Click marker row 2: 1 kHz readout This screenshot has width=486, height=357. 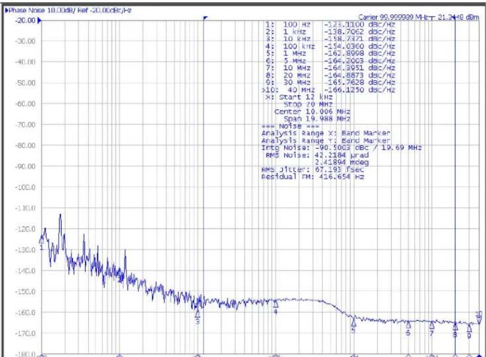pyautogui.click(x=330, y=31)
